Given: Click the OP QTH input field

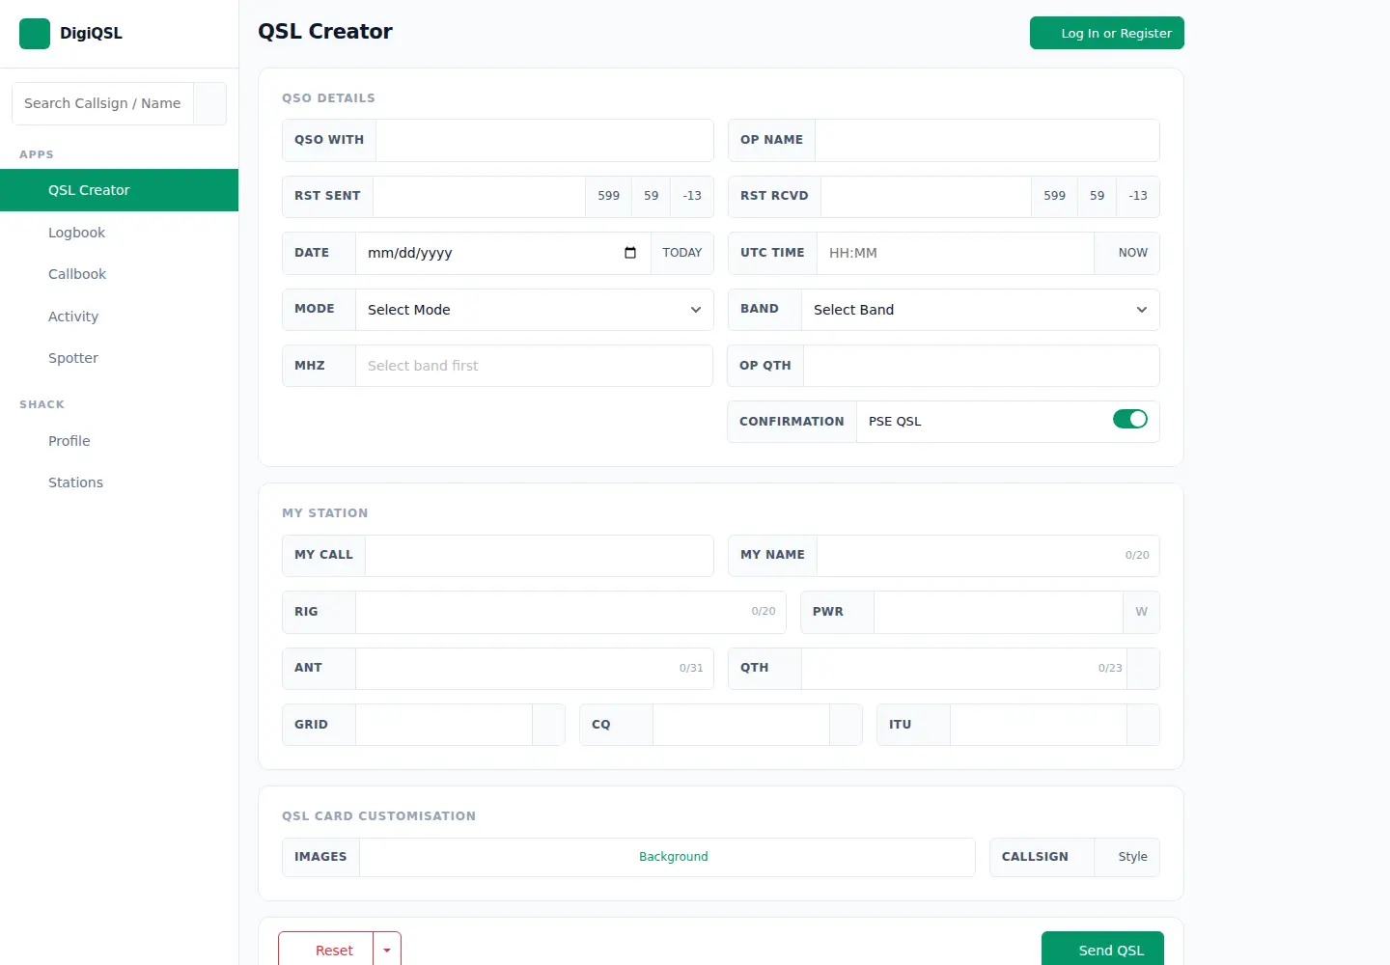Looking at the screenshot, I should click(x=982, y=366).
